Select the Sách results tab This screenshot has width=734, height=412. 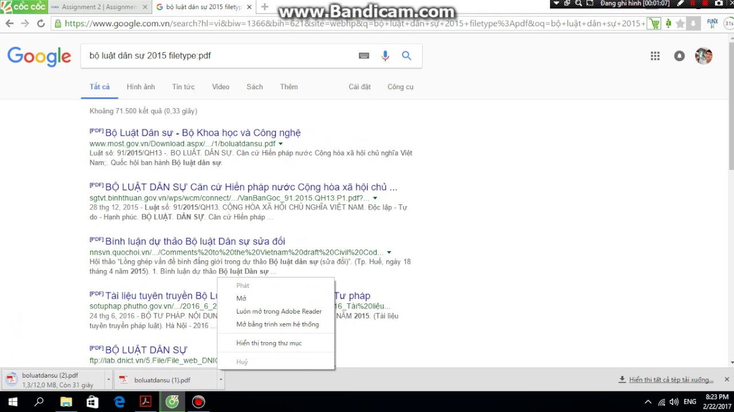(x=255, y=87)
